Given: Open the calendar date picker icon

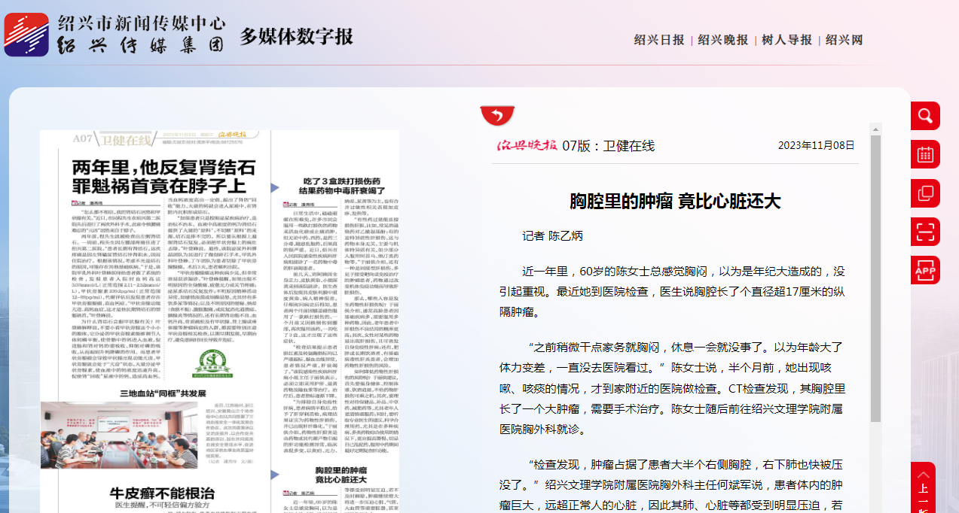Looking at the screenshot, I should click(925, 155).
